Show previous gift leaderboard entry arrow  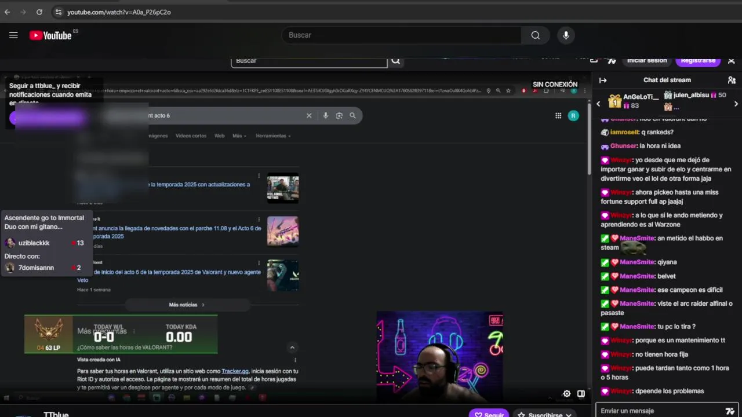click(599, 104)
